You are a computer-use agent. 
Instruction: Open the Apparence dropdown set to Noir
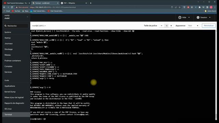[x=193, y=26]
